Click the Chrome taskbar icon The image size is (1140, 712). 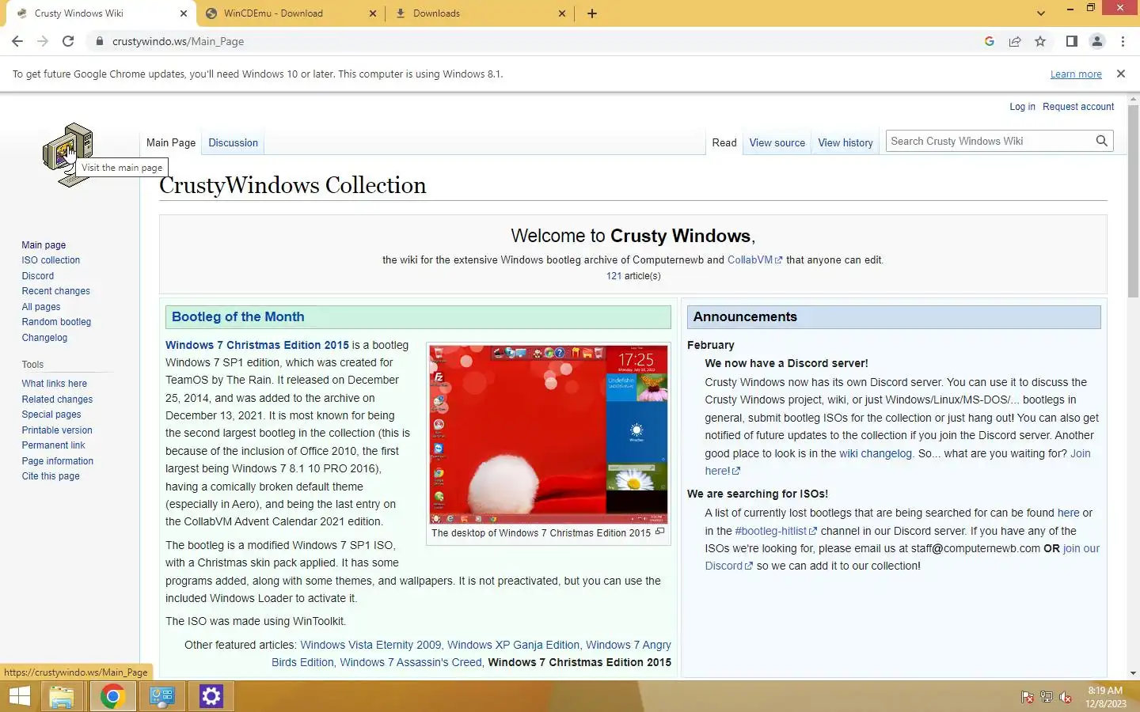pyautogui.click(x=112, y=696)
